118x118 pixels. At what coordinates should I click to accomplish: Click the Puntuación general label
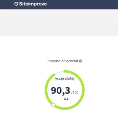(x=63, y=61)
